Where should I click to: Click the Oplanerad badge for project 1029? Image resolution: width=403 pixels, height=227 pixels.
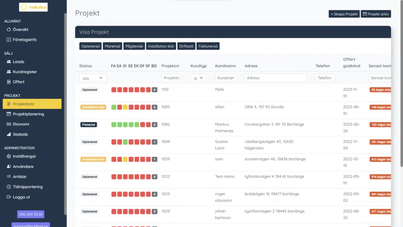(x=90, y=212)
